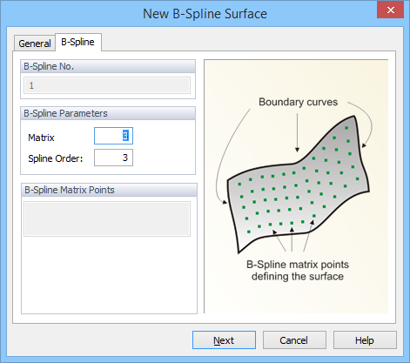The image size is (410, 363).
Task: Click the Cancel button
Action: point(294,340)
